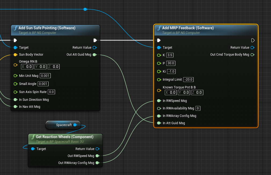Click the Out Cmd Torque Body Msg pin

coord(252,55)
